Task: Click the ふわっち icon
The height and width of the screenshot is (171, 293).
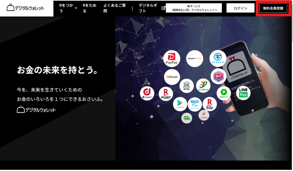Action: click(204, 115)
